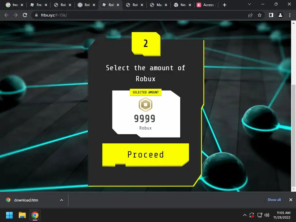This screenshot has height=222, width=296.
Task: Open the network tray icon
Action: (x=260, y=215)
